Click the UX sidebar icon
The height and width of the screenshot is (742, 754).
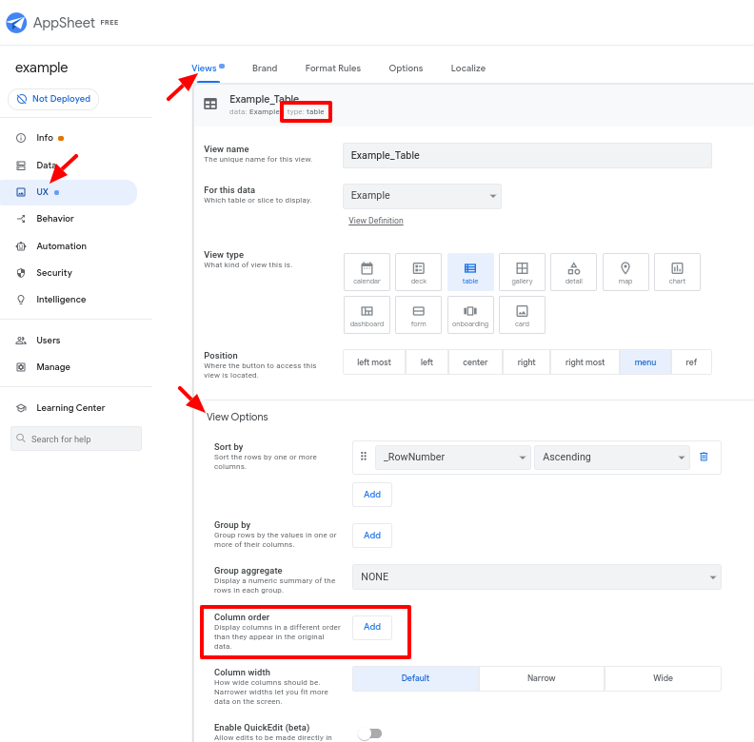pos(21,192)
